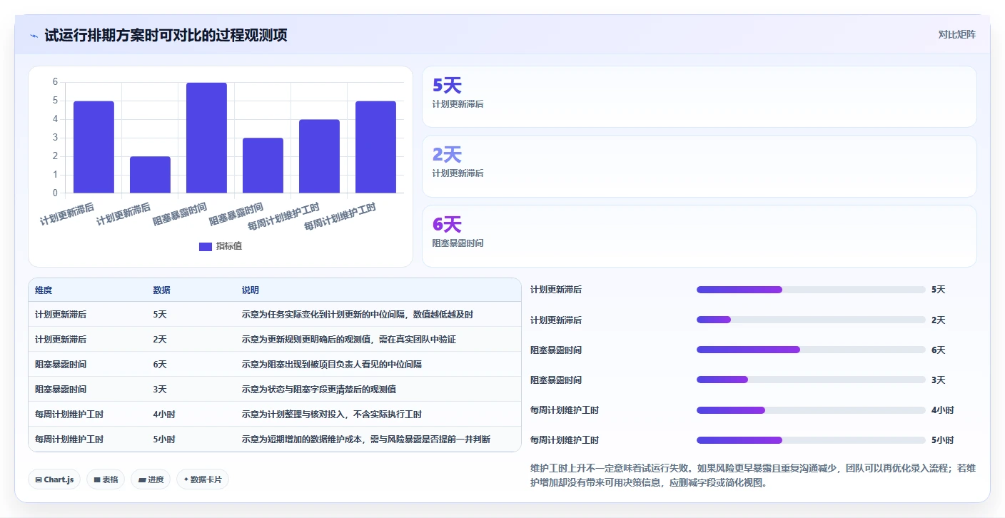Screen dimensions: 1005x518
Task: Open the 6天 阻塞暴露时间 data card
Action: click(699, 236)
